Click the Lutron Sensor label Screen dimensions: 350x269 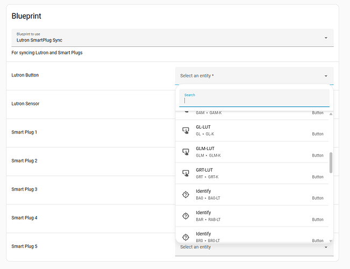pos(25,104)
